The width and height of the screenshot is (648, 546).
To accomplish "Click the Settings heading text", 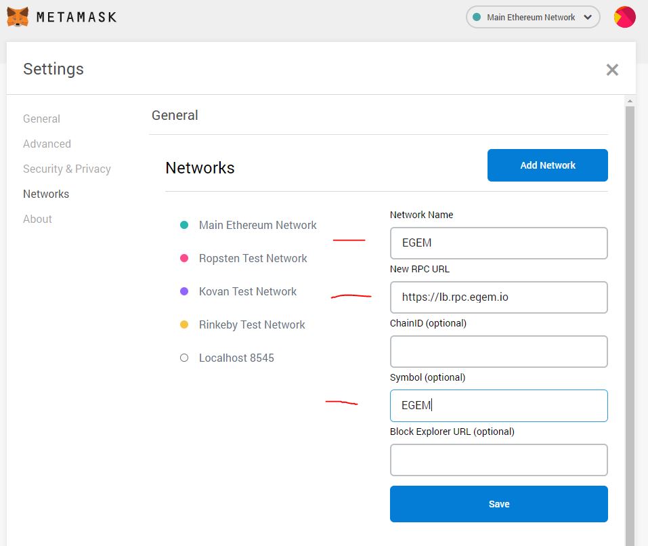I will (x=53, y=69).
